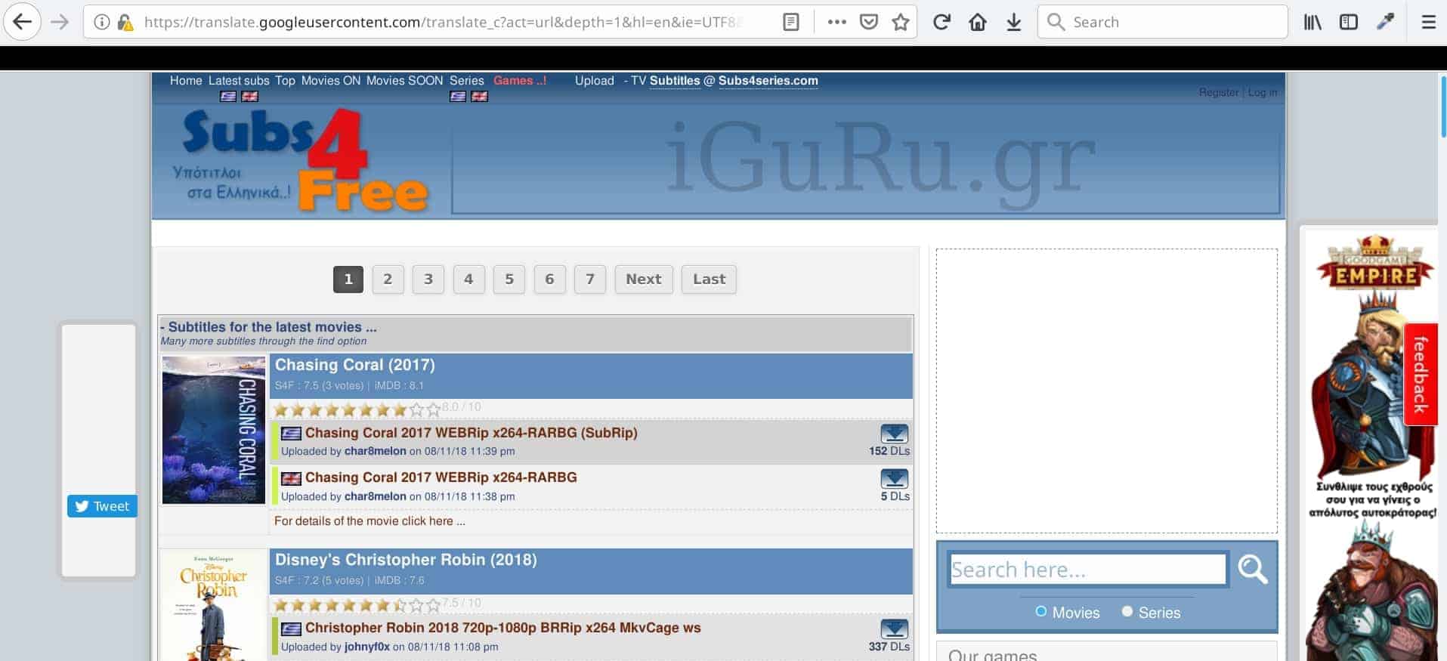Open the Firefox hamburger menu
Viewport: 1447px width, 661px height.
1428,23
